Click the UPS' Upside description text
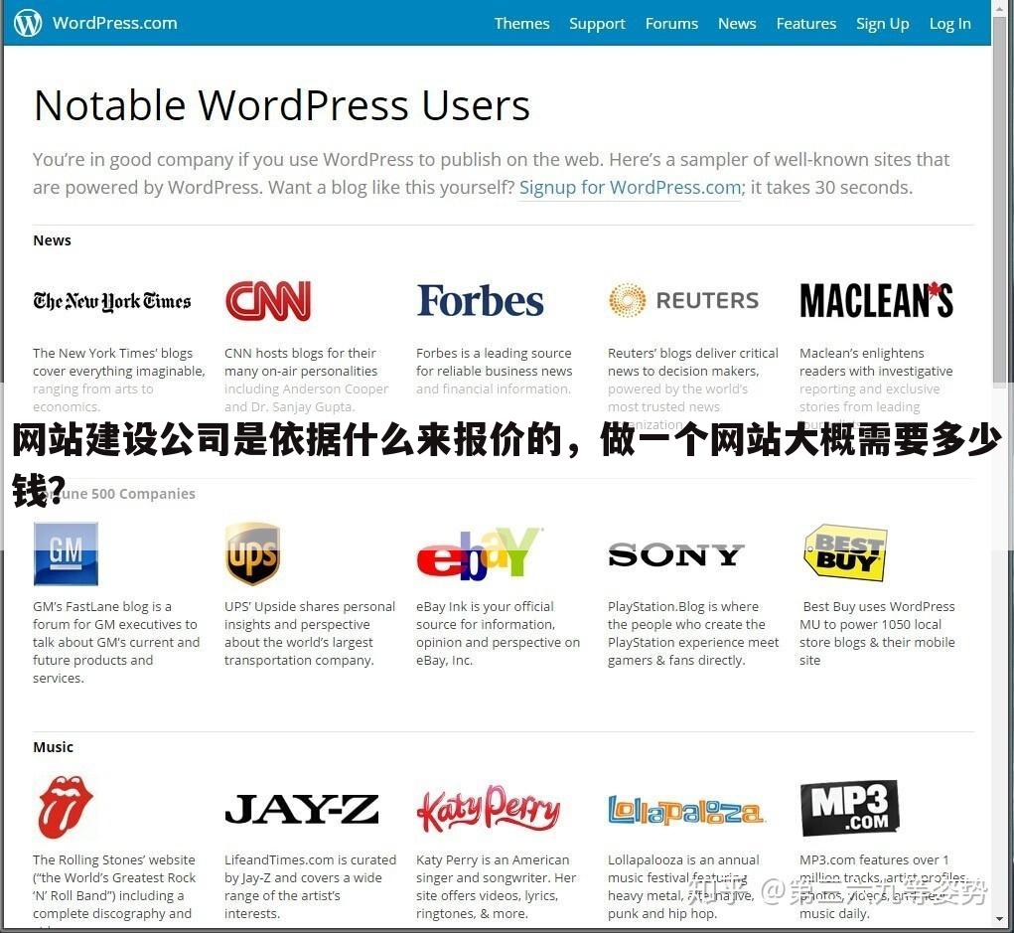Screen dimensions: 1014x933 pyautogui.click(x=310, y=634)
